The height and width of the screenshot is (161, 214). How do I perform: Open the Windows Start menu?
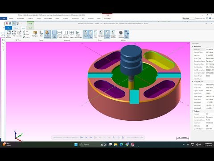point(76,144)
